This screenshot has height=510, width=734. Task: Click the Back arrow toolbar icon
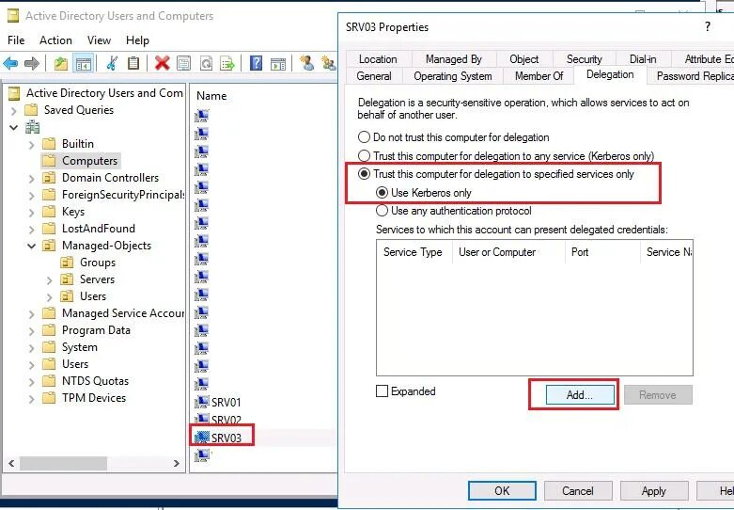(10, 63)
